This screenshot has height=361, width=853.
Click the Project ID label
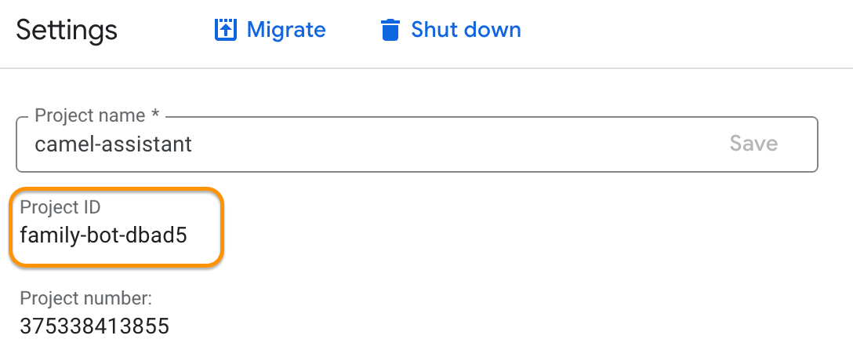point(60,208)
